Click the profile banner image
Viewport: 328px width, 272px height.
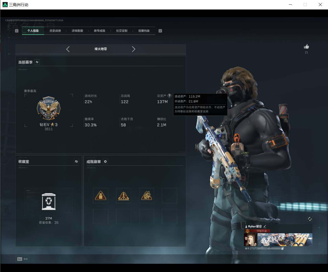[x=285, y=240]
